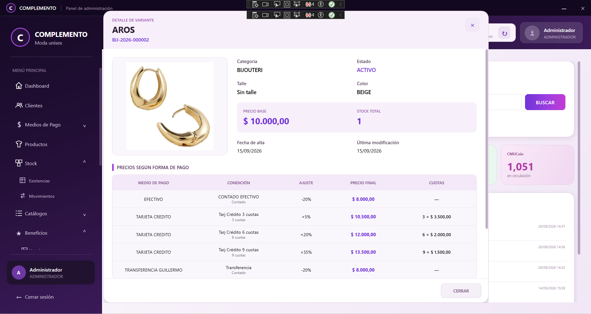The image size is (591, 314).
Task: Collapse the Stock submenu chevron
Action: click(x=84, y=162)
